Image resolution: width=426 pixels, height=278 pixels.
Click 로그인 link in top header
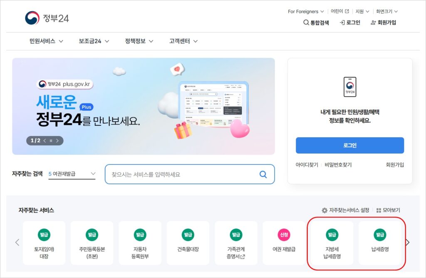click(350, 22)
